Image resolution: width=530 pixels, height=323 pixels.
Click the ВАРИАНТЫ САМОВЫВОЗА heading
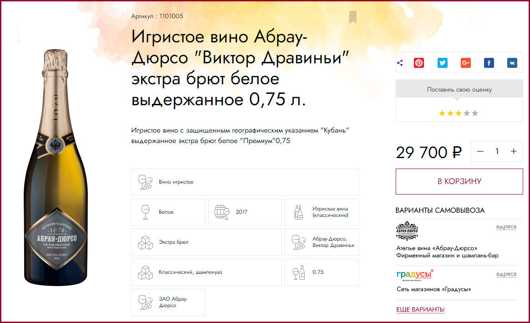(x=440, y=210)
